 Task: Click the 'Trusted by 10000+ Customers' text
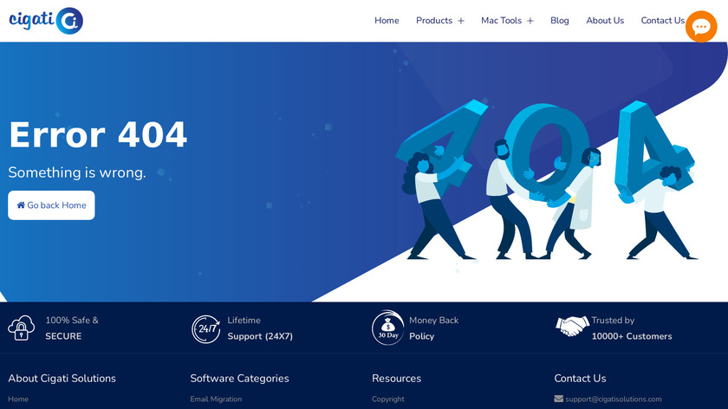tap(632, 328)
